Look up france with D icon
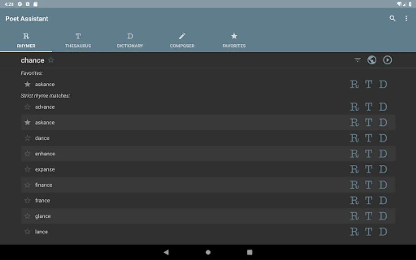The image size is (416, 260). [383, 200]
